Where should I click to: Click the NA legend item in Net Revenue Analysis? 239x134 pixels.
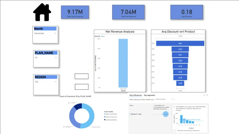click(103, 36)
